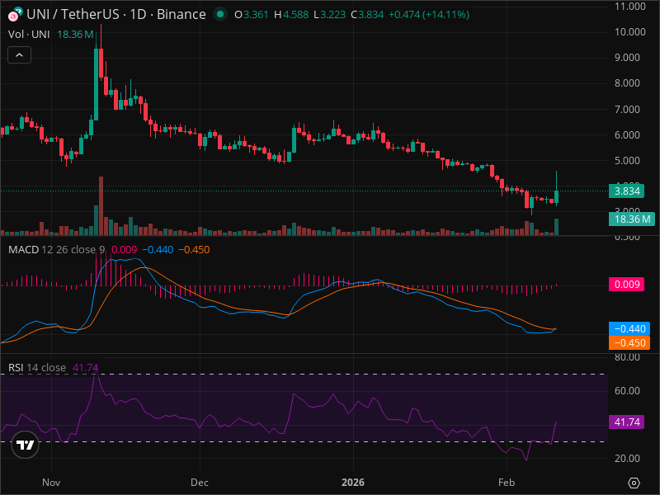Click the purple RSI value label 41.74
Image resolution: width=660 pixels, height=495 pixels.
(626, 422)
